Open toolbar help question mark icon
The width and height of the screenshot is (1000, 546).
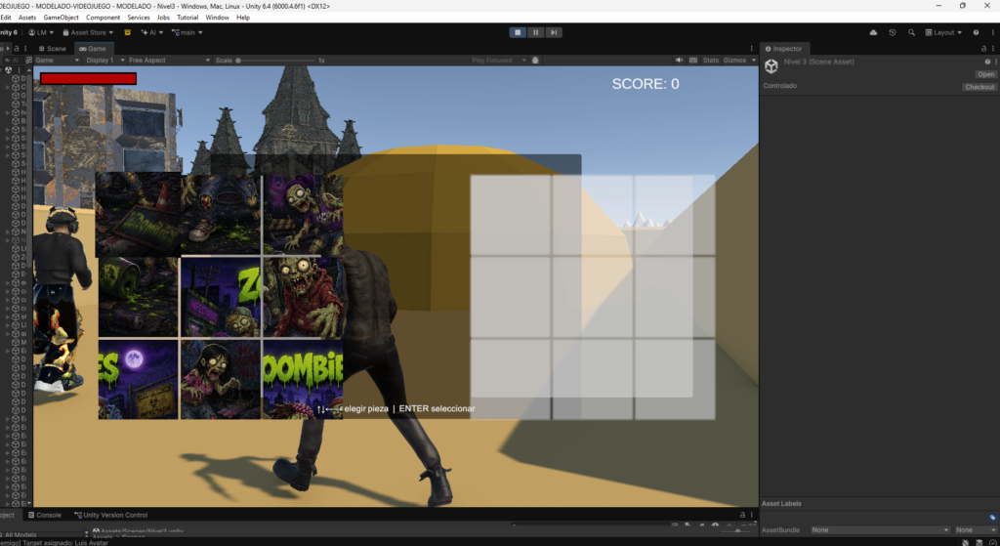pyautogui.click(x=976, y=32)
